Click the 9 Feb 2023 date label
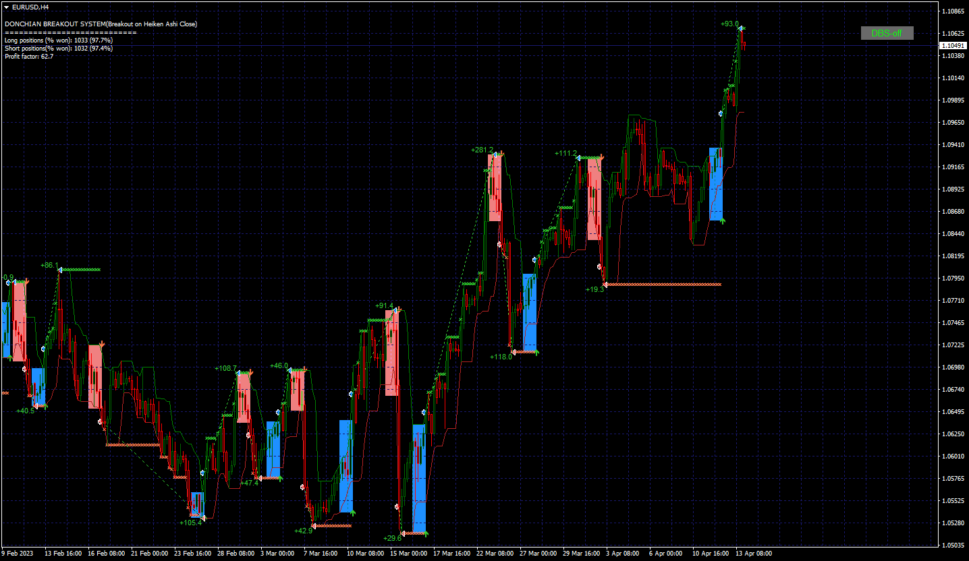Image resolution: width=969 pixels, height=561 pixels. click(16, 554)
